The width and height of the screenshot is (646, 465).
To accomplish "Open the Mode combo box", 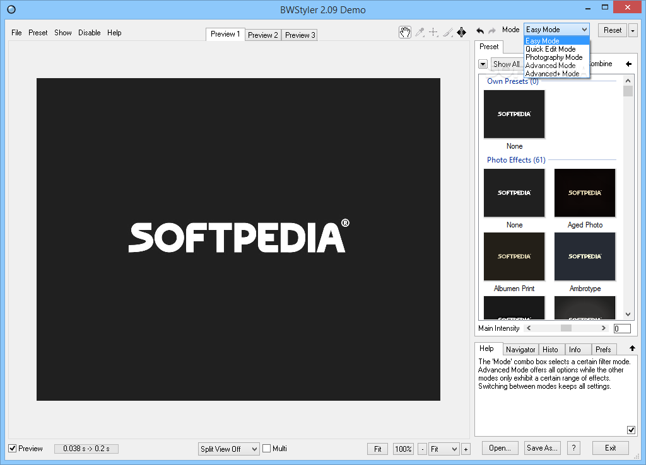I will [556, 30].
